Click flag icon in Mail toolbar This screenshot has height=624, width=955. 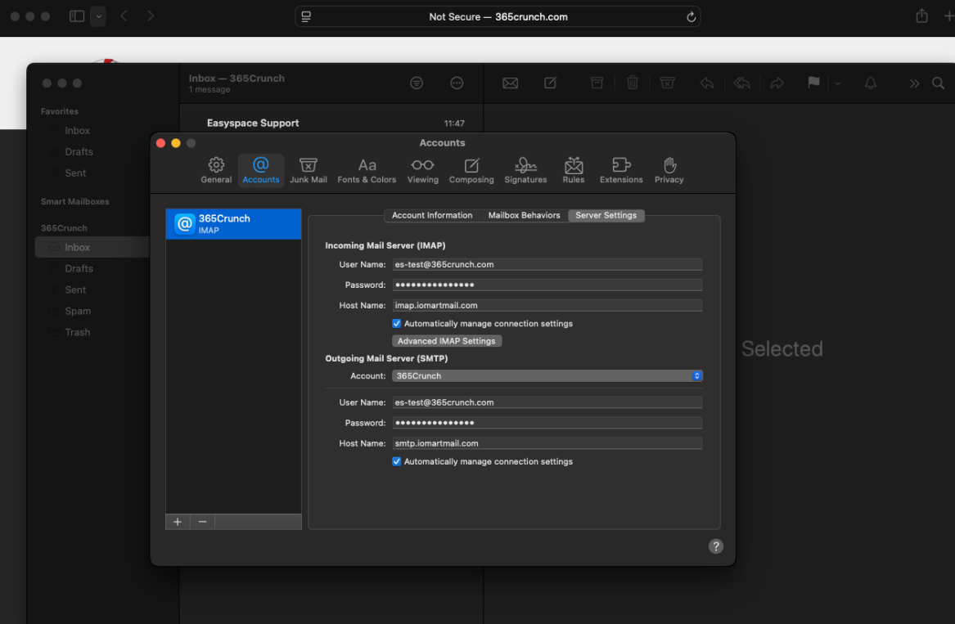point(813,83)
